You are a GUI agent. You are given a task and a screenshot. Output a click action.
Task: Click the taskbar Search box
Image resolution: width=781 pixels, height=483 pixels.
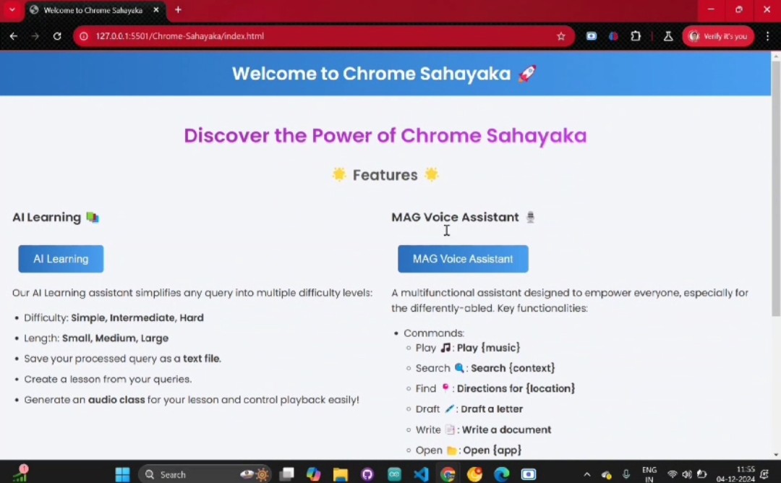(x=205, y=474)
